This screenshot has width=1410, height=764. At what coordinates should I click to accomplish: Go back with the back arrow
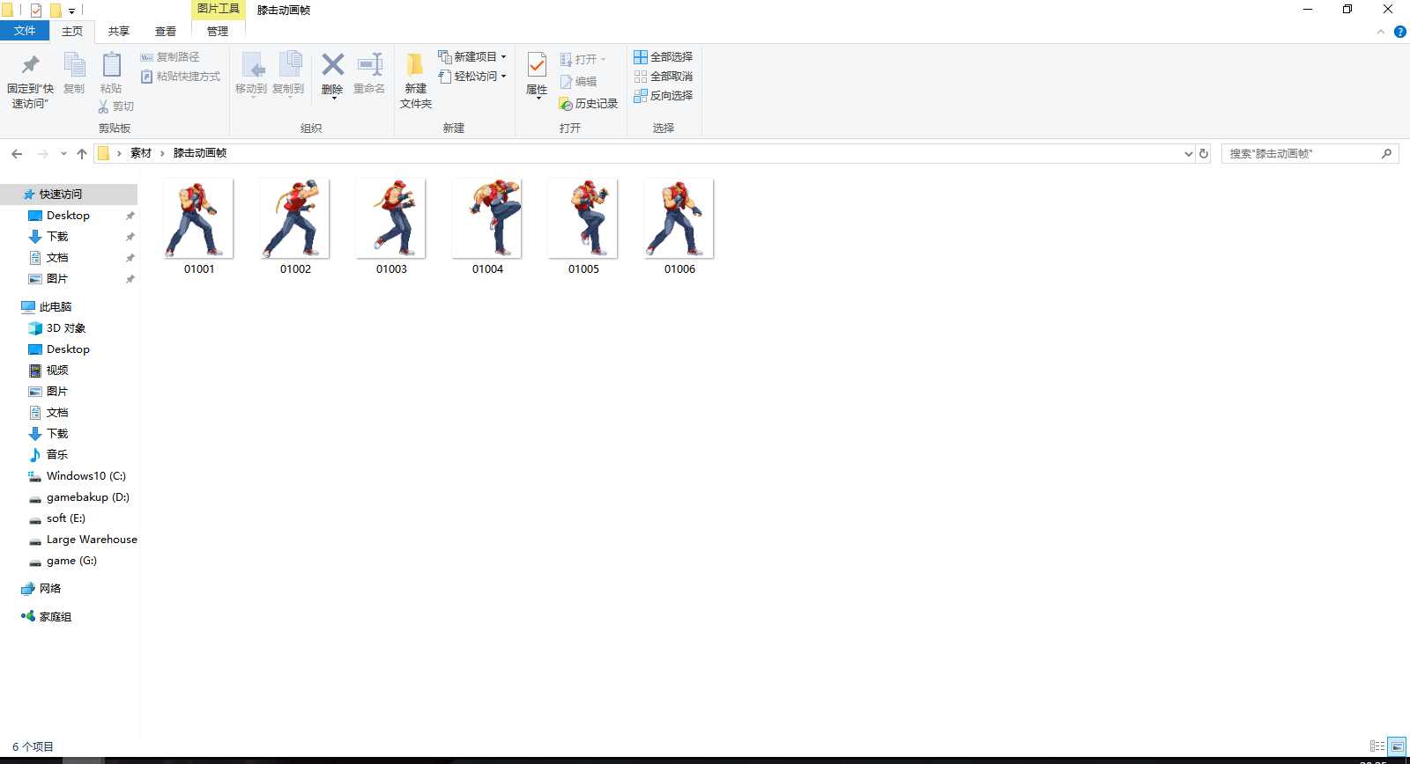17,154
